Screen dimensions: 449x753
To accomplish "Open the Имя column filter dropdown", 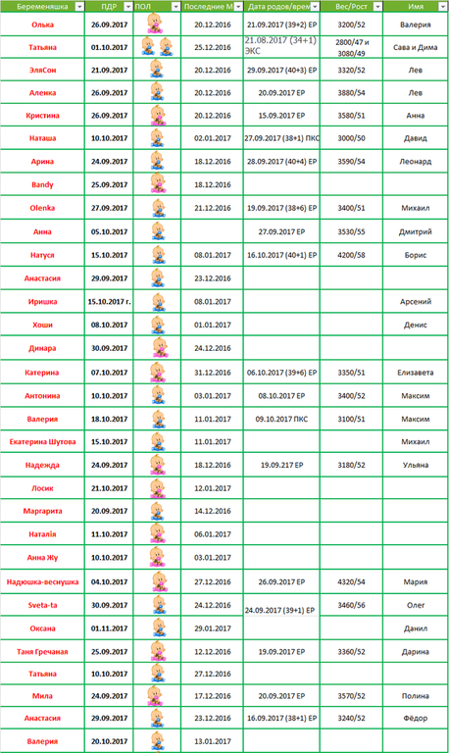I will (x=443, y=6).
